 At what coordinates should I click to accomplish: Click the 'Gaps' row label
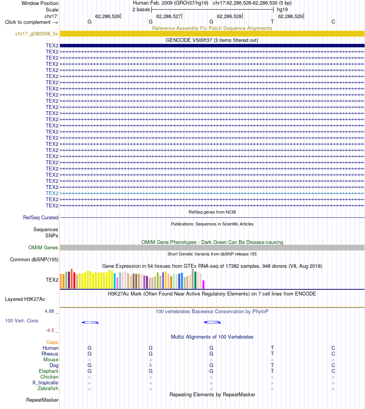click(x=52, y=342)
